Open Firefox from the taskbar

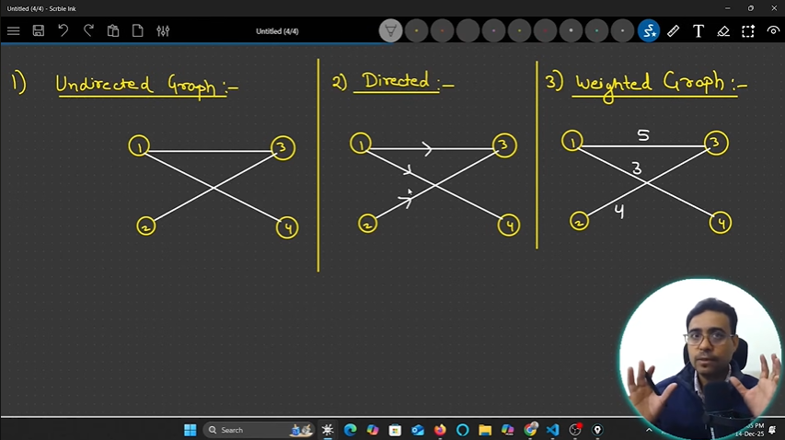pos(440,430)
